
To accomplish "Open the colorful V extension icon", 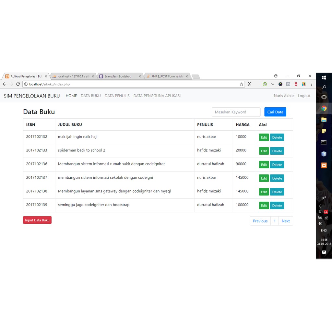I will (303, 84).
